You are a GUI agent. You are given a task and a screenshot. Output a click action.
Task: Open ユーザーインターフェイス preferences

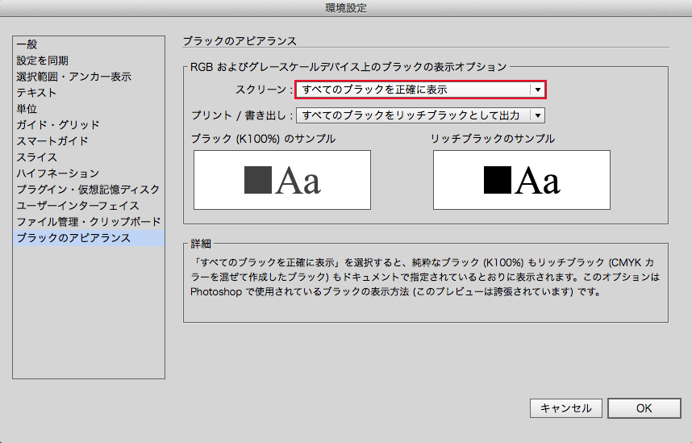click(x=88, y=206)
